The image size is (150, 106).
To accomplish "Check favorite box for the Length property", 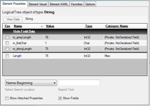I will pos(7,56).
